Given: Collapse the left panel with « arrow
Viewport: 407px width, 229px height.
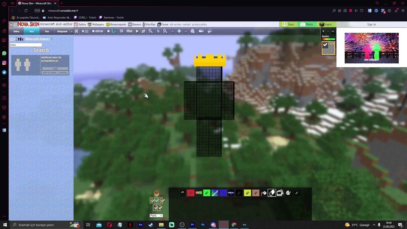Looking at the screenshot, I should point(72,31).
